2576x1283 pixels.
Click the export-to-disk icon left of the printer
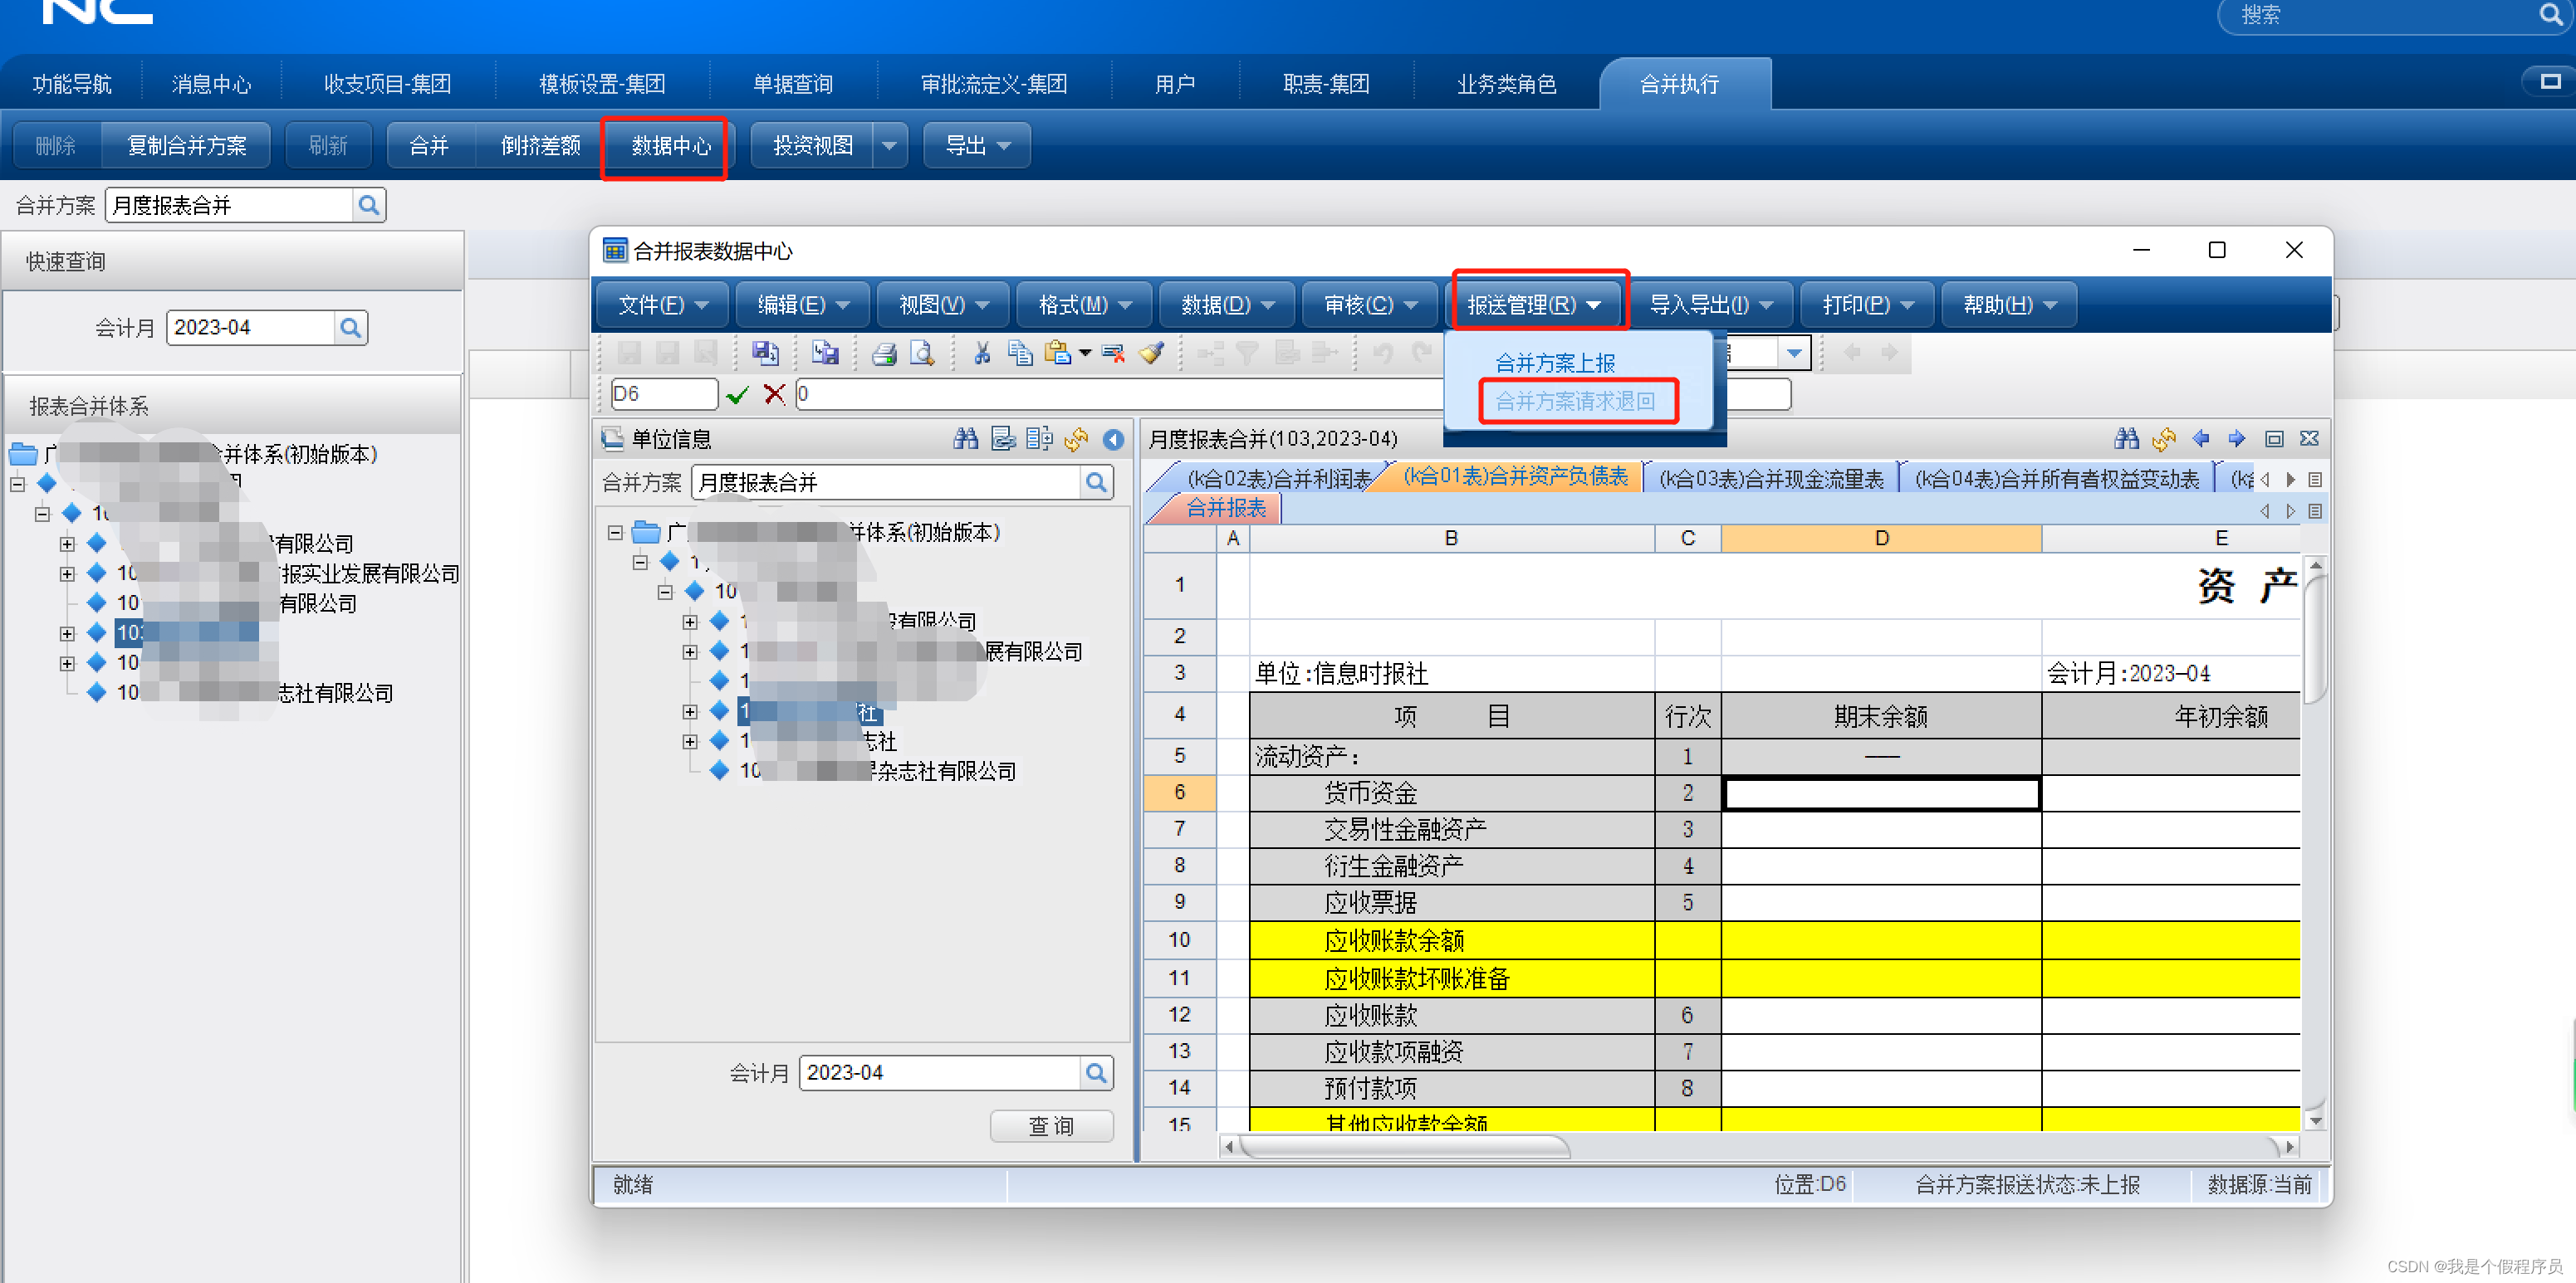click(825, 353)
